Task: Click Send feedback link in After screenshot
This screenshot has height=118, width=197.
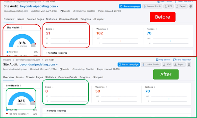Action: pyautogui.click(x=182, y=60)
